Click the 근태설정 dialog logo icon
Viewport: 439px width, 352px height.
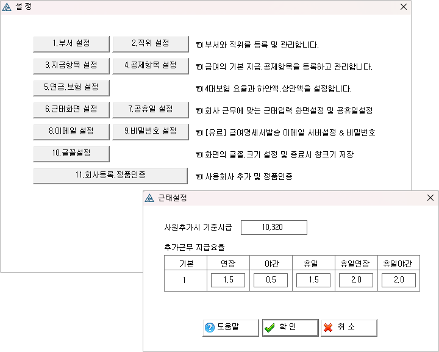point(149,198)
